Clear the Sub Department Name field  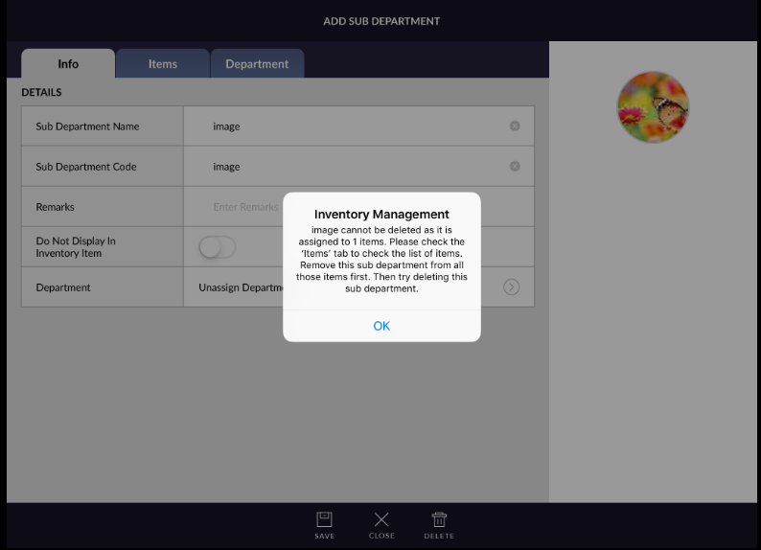pos(515,126)
